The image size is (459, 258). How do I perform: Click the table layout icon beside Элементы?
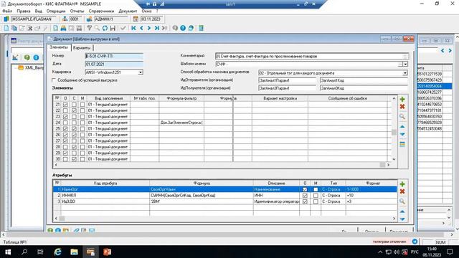pyautogui.click(x=402, y=144)
